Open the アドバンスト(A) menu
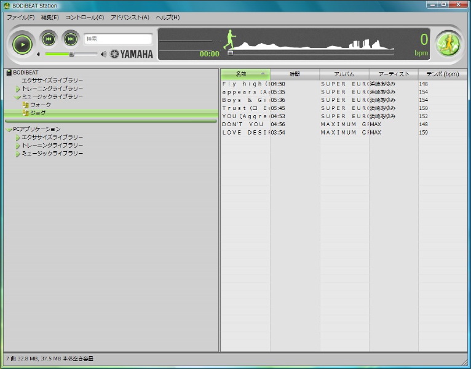Screen dimensions: 471x369 tap(130, 17)
